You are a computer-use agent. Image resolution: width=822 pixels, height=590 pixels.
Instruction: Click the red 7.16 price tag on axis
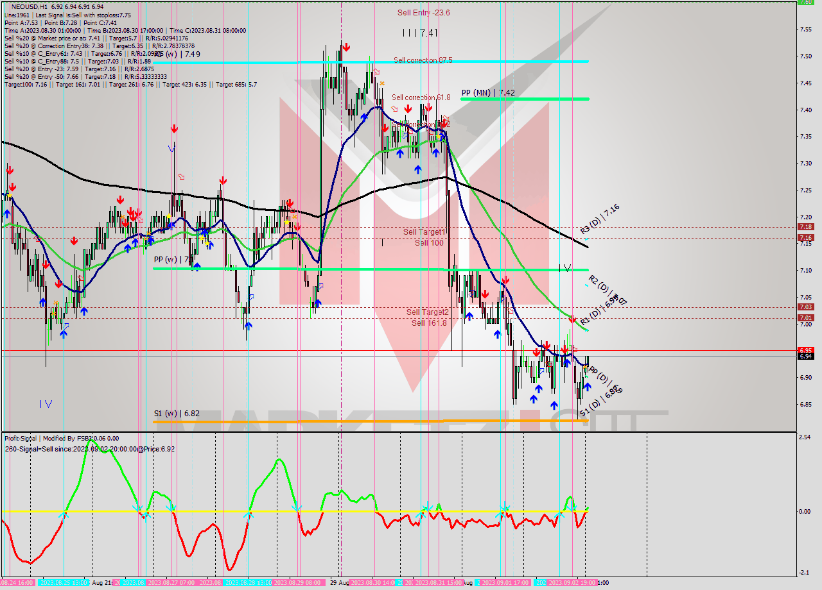pyautogui.click(x=805, y=238)
